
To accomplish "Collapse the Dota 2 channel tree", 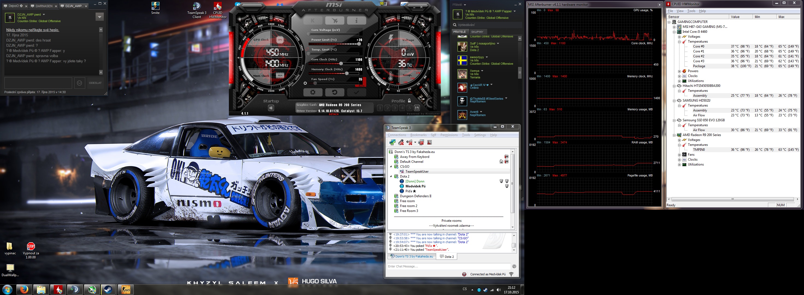I will [391, 176].
